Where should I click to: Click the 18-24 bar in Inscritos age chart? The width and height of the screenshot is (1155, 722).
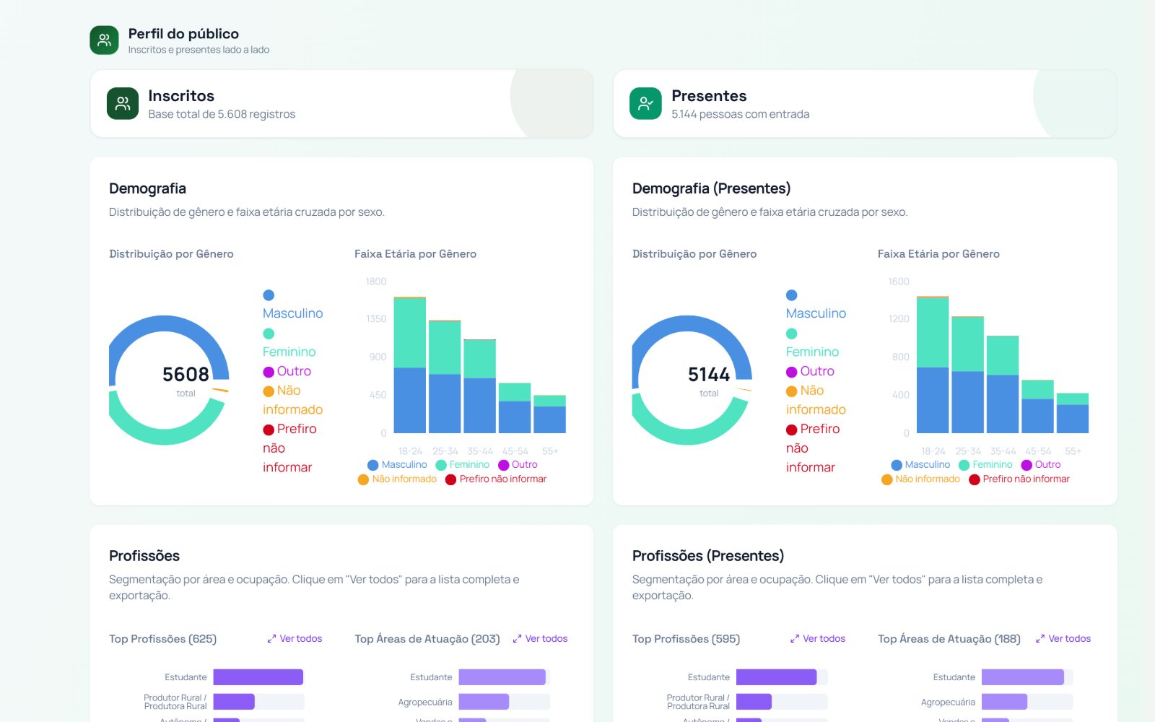pos(409,365)
